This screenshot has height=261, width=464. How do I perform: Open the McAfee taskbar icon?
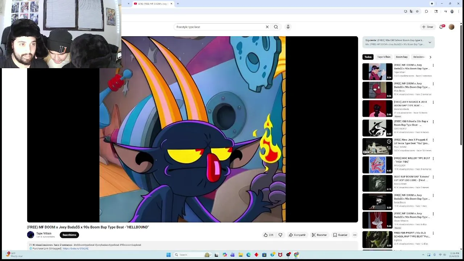coord(280,255)
